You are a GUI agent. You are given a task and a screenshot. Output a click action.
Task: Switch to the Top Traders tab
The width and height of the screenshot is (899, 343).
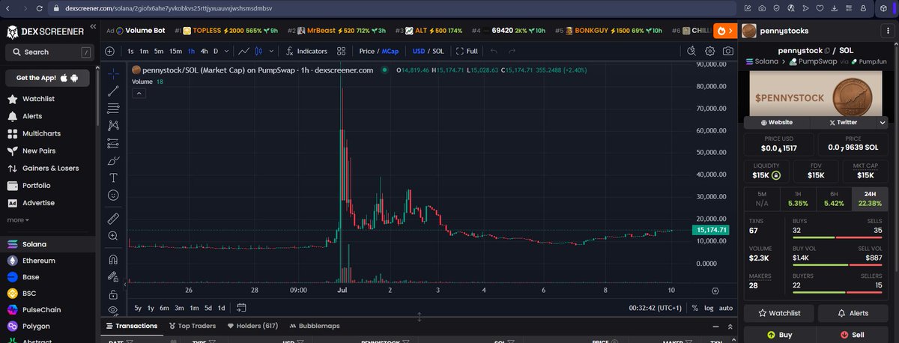193,326
